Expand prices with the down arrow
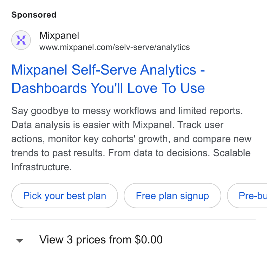 tap(20, 241)
